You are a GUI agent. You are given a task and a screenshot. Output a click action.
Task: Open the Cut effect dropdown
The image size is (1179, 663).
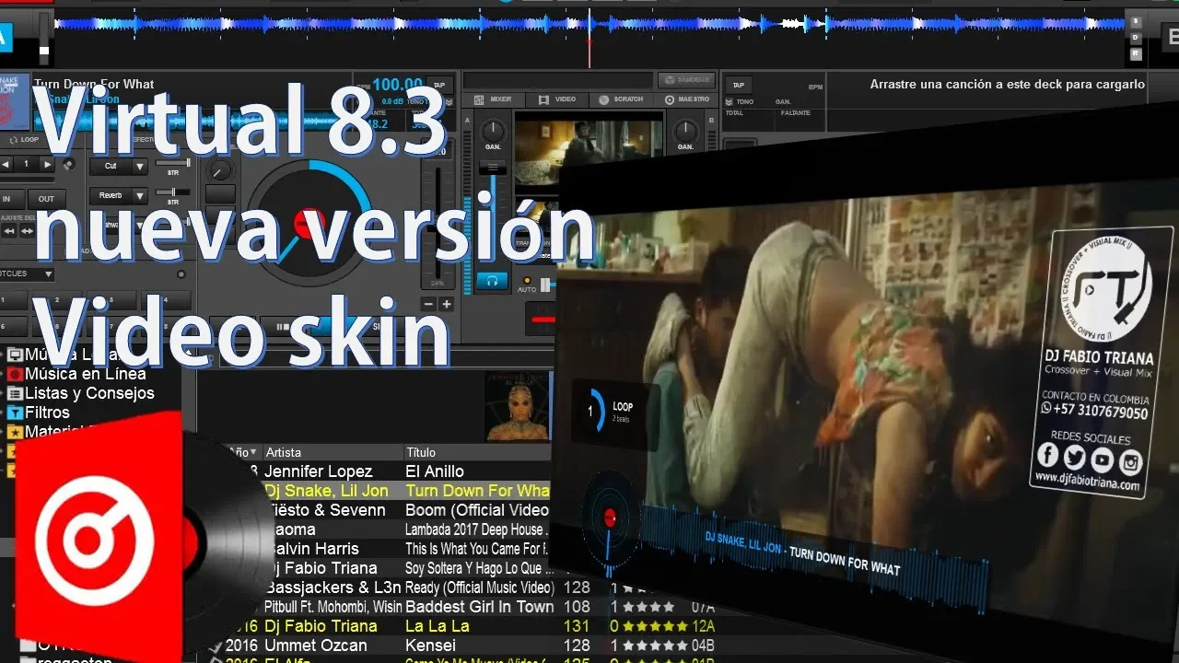(119, 167)
